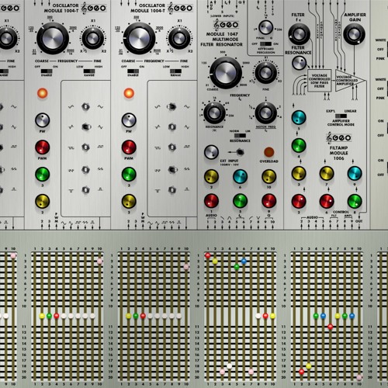
Task: Click the Filter Resonance knob on Filtamp module
Action: click(299, 63)
